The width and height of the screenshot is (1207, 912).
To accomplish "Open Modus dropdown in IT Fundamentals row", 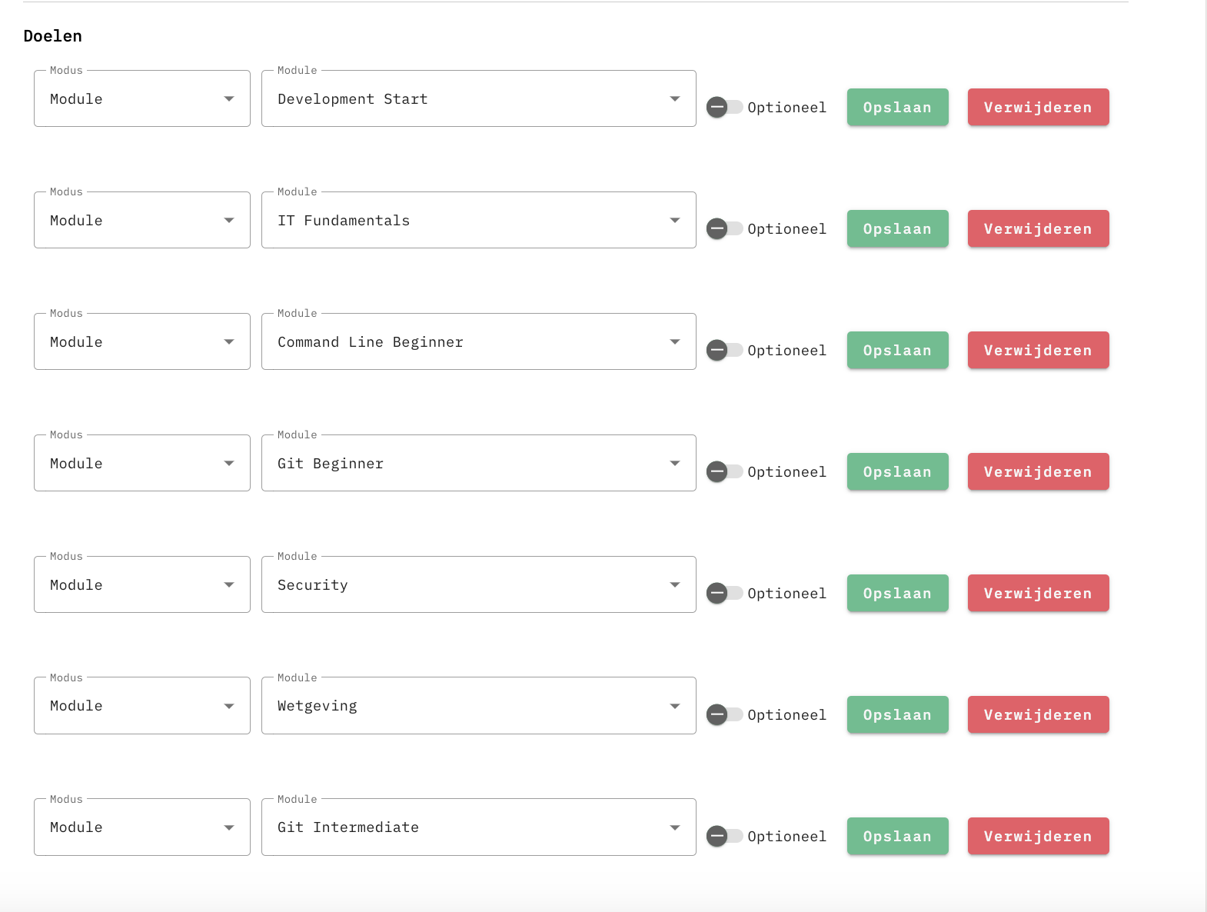I will (142, 220).
